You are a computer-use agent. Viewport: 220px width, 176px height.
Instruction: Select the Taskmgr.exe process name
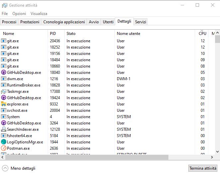[18, 91]
